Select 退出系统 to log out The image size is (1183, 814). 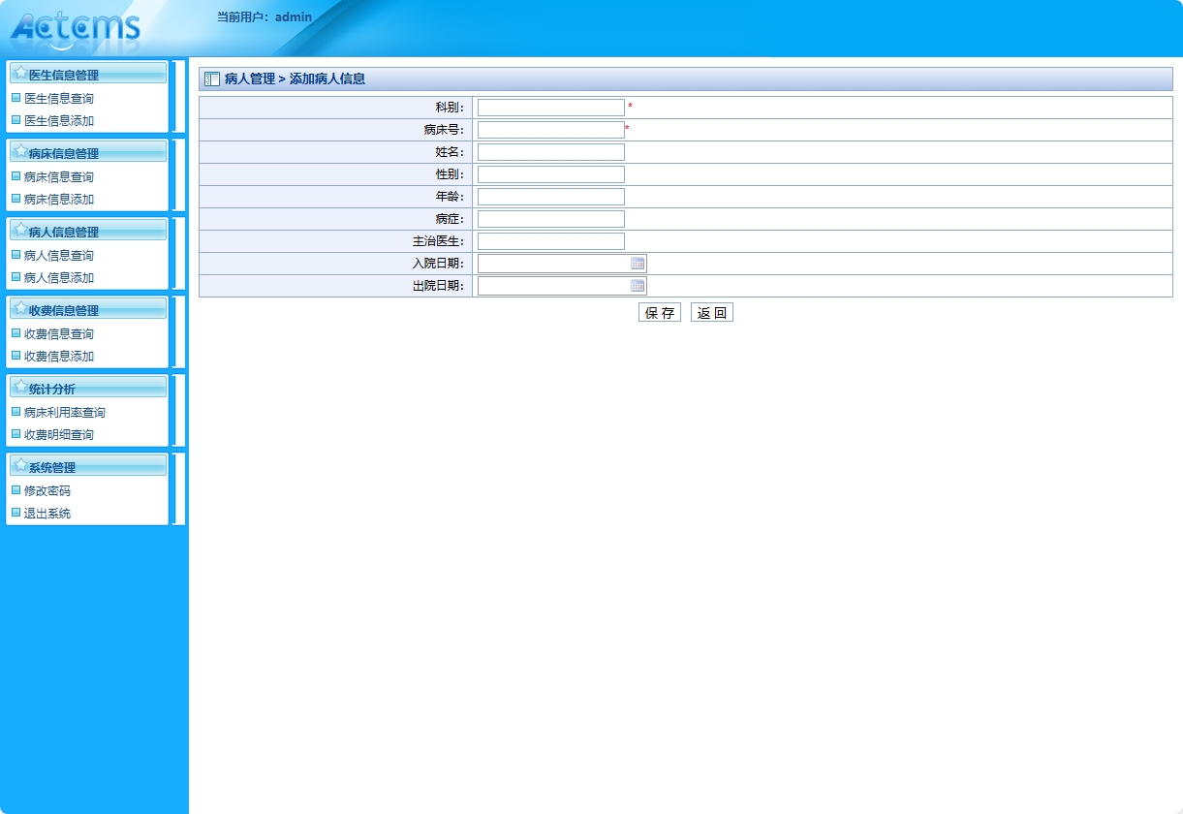47,514
